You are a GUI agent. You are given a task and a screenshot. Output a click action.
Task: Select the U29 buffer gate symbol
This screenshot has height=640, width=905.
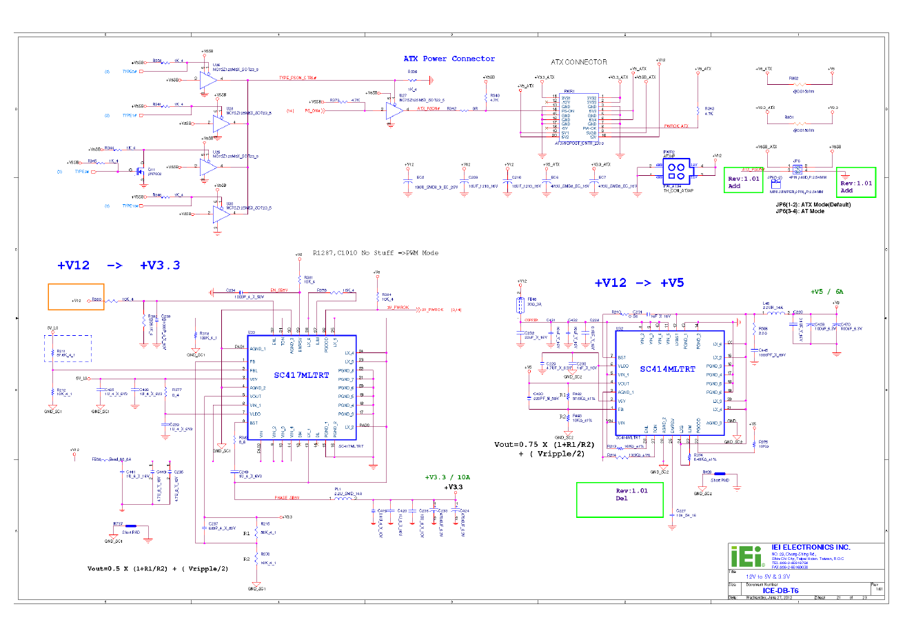(209, 168)
